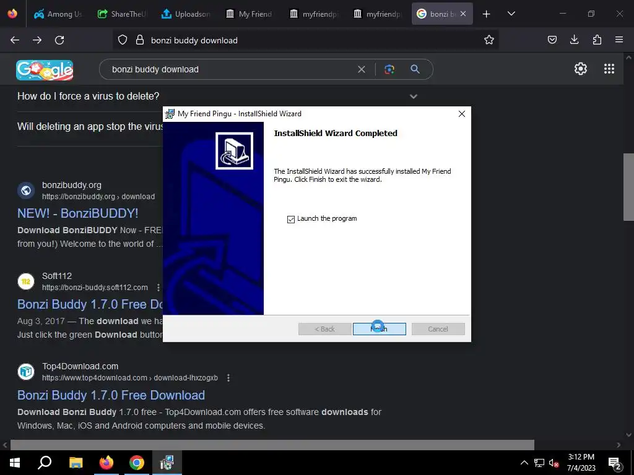Open a new browser tab
The image size is (634, 475).
coord(487,14)
